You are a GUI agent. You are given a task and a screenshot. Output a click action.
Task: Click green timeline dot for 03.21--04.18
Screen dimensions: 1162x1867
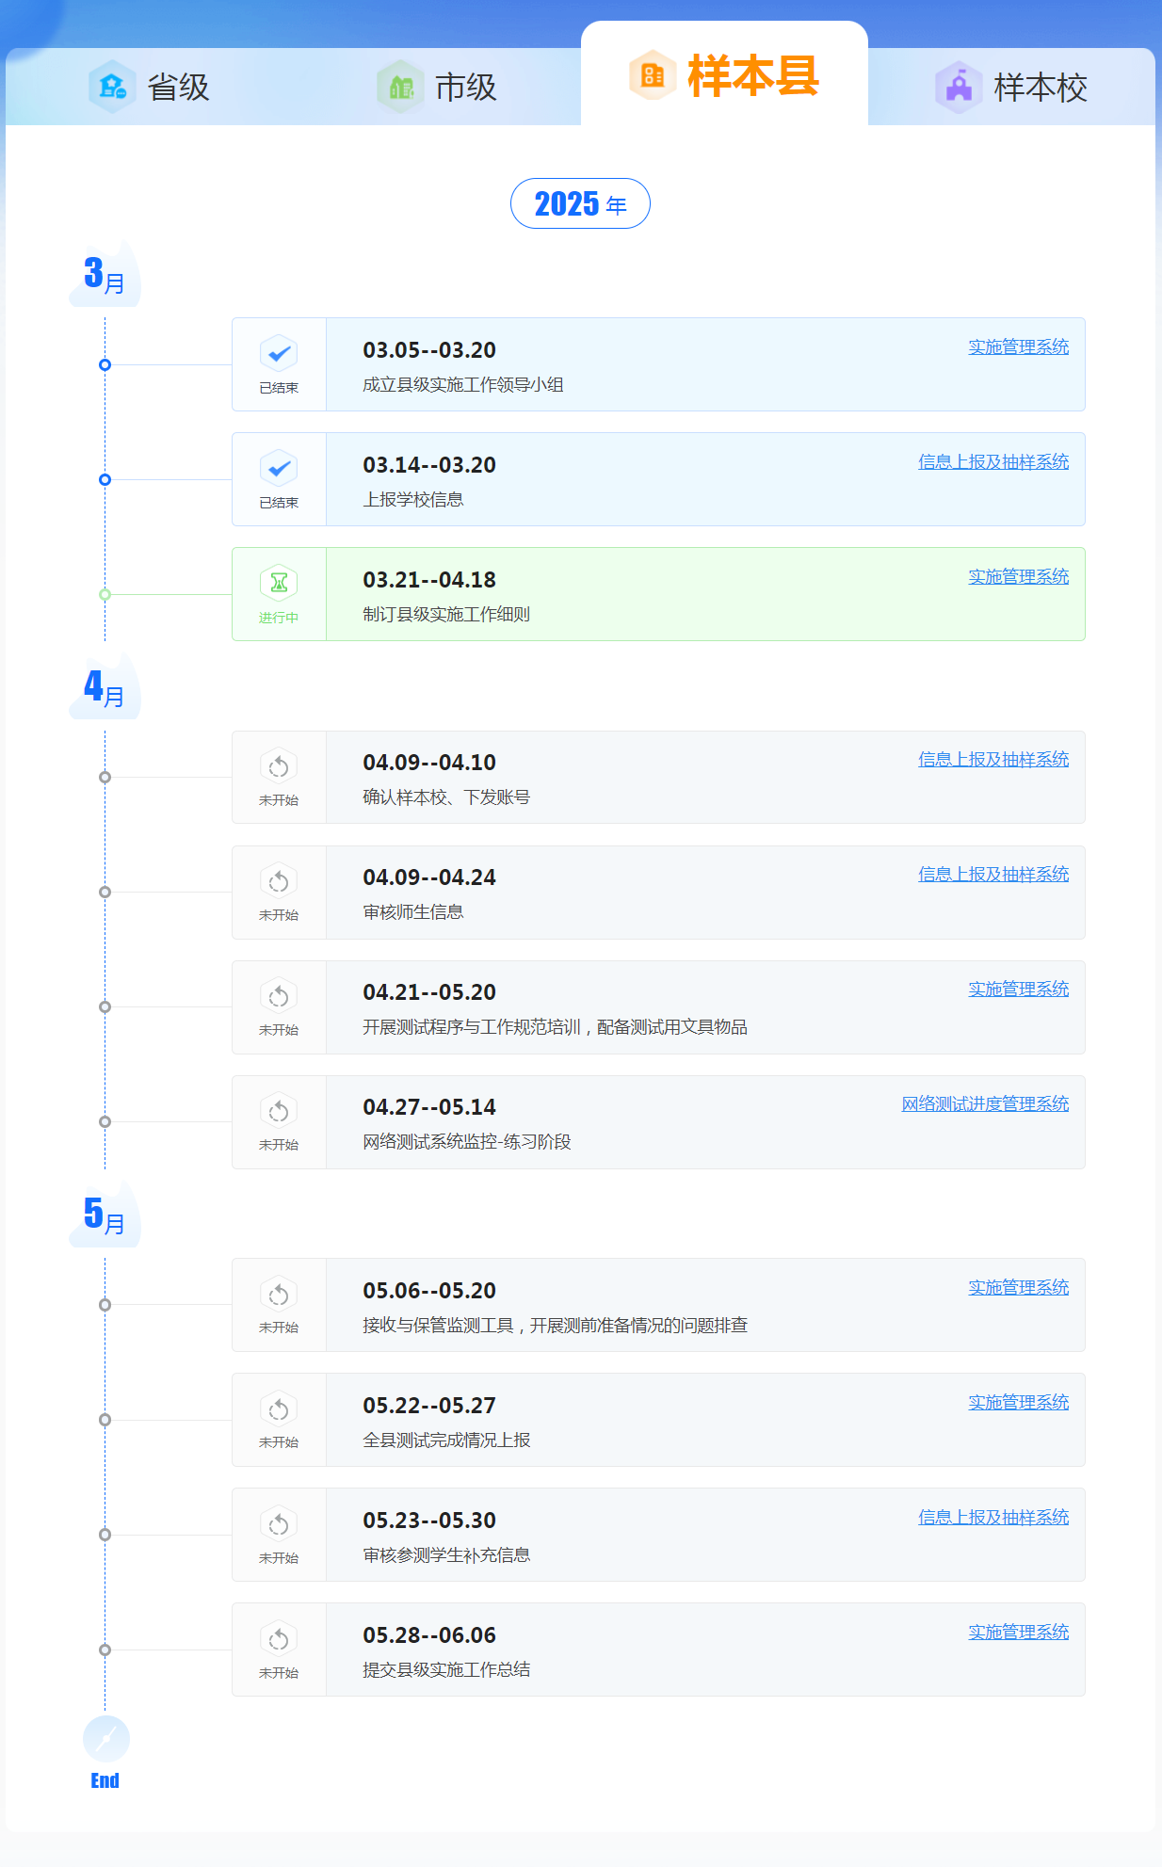[105, 594]
